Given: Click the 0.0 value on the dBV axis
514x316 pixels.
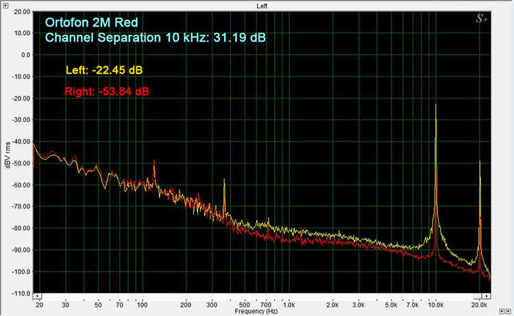Looking at the screenshot, I should click(x=25, y=55).
